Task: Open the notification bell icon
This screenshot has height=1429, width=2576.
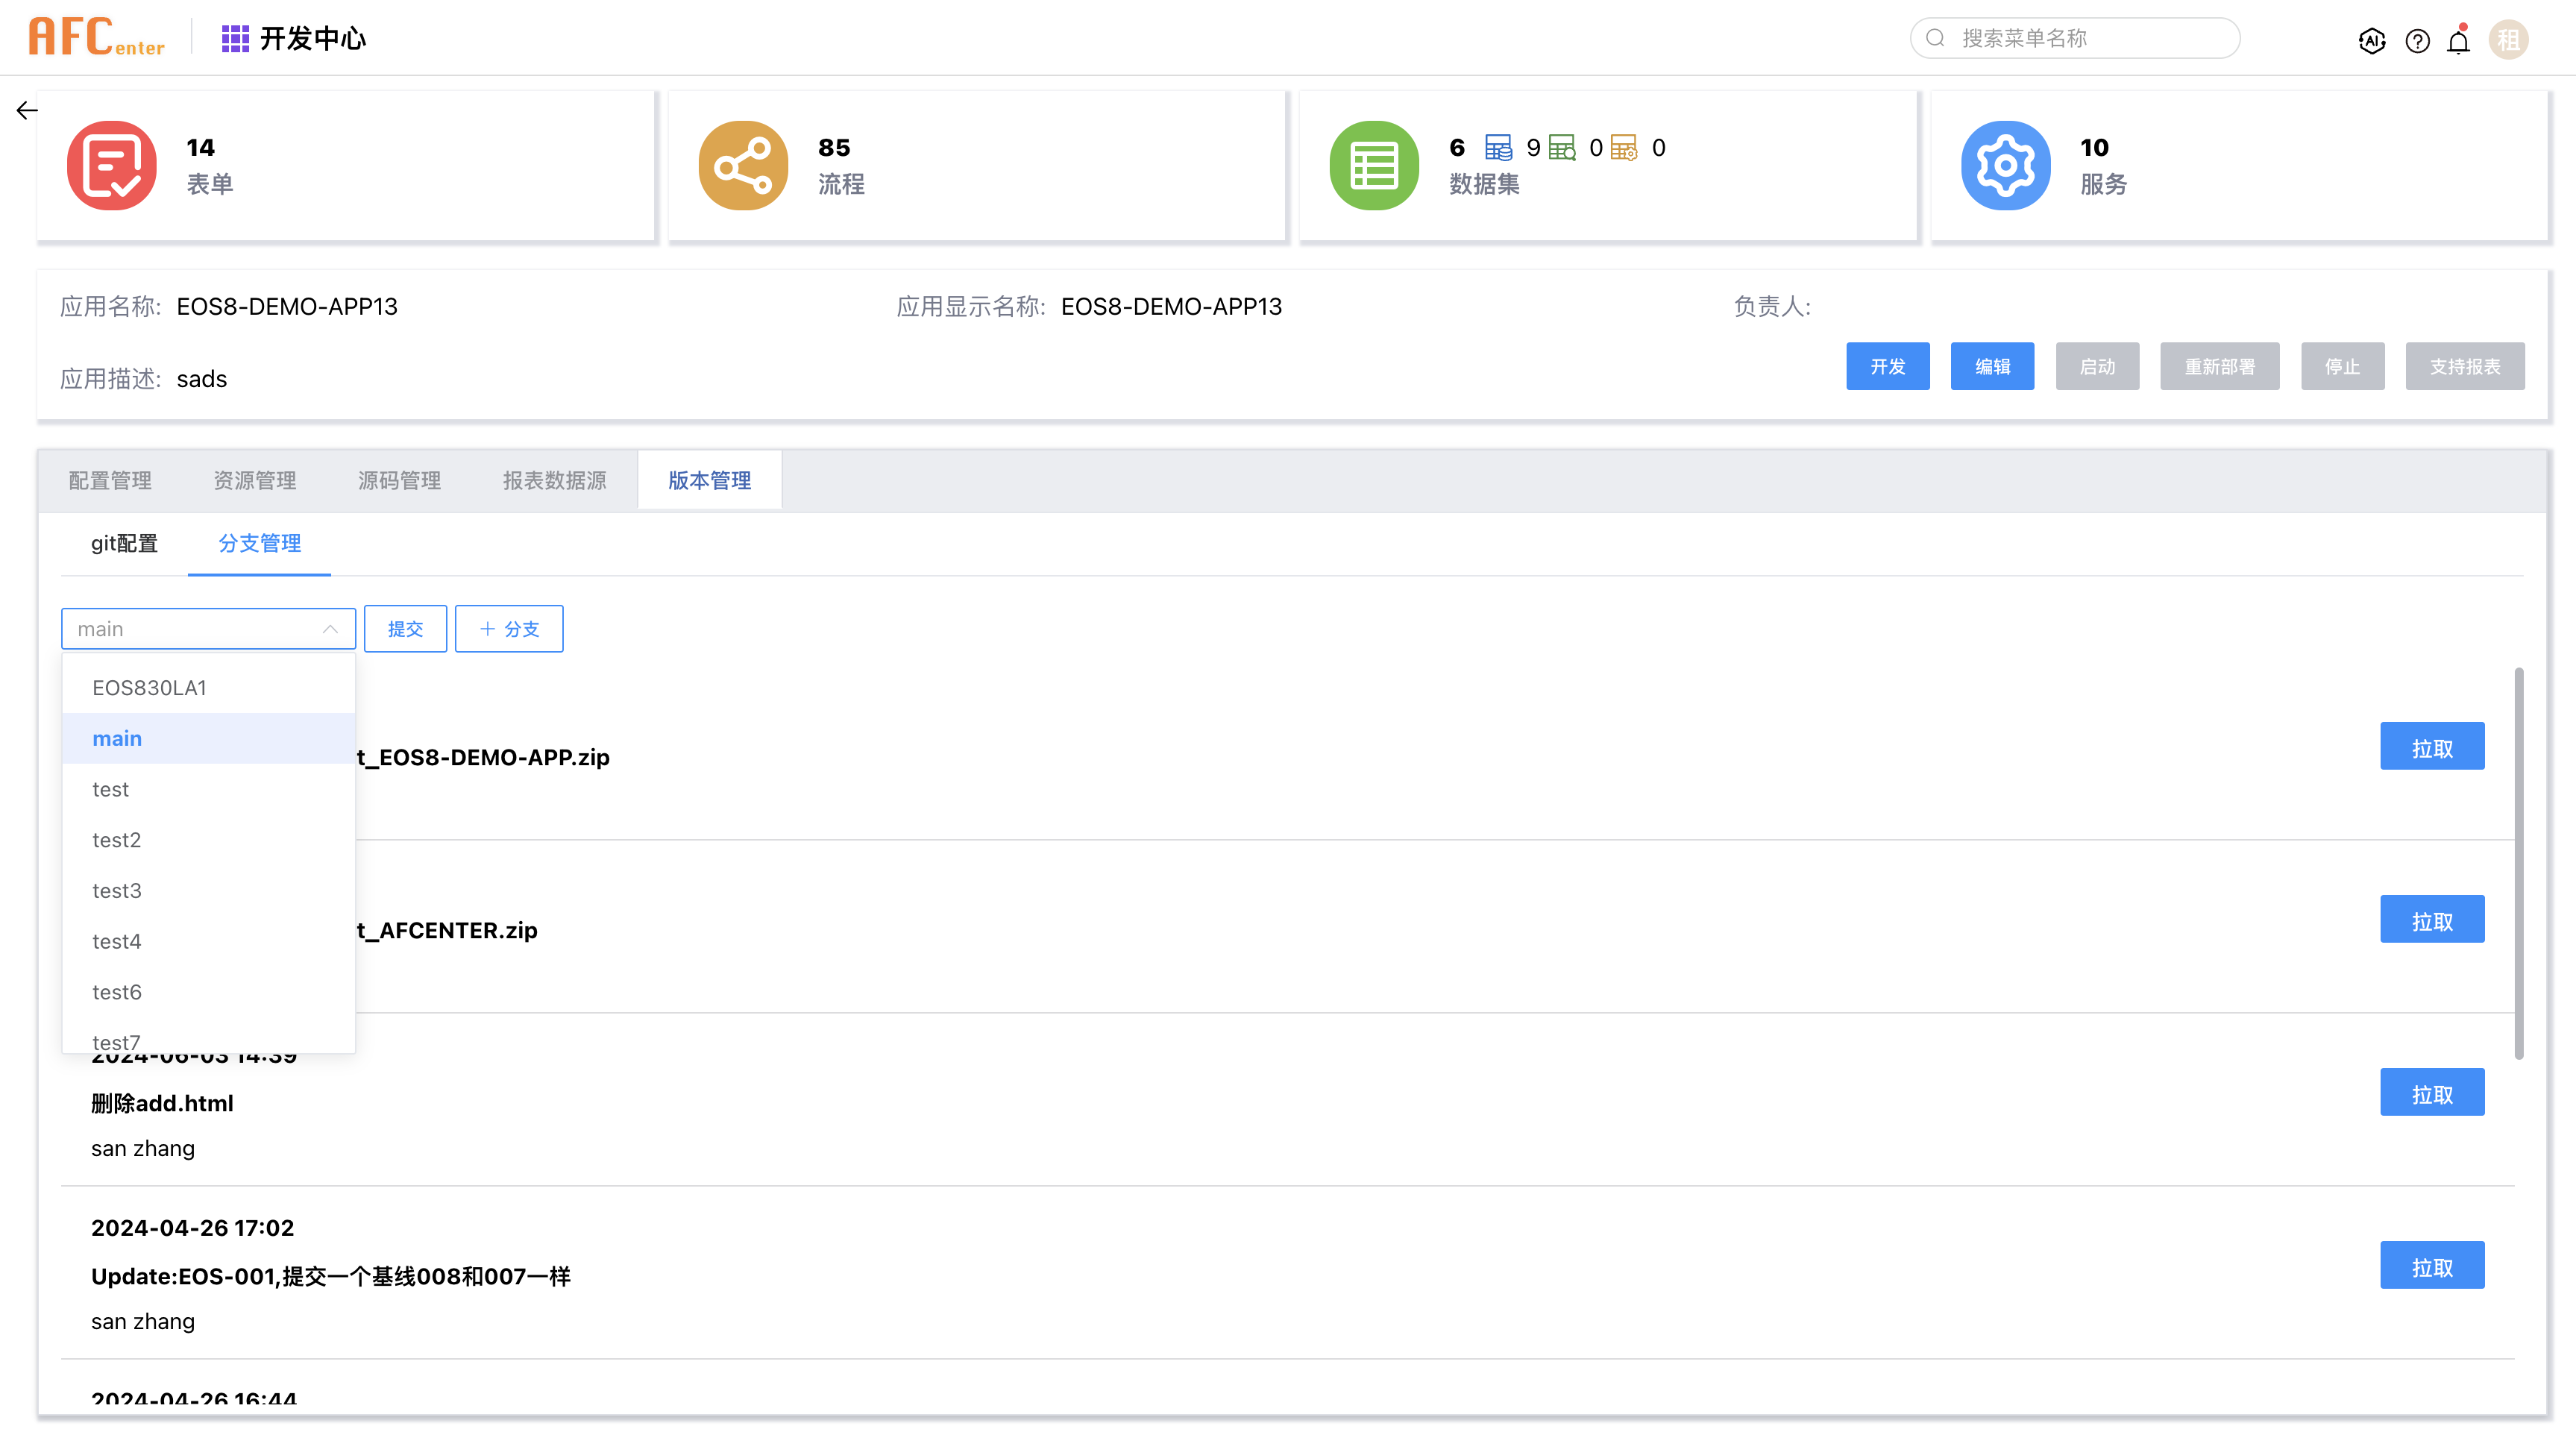Action: click(2458, 41)
